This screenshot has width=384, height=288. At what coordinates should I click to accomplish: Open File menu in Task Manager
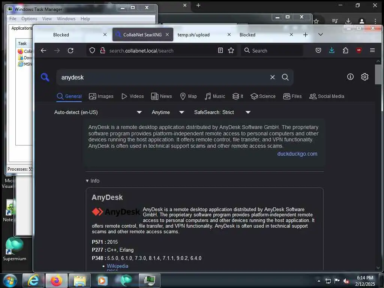click(x=13, y=19)
